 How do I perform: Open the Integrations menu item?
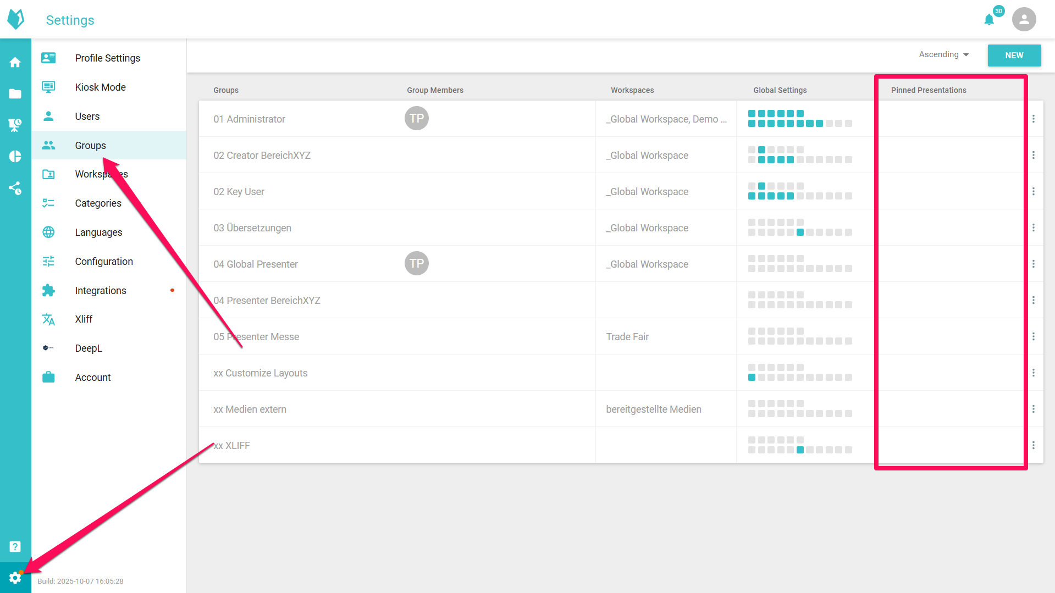[101, 291]
